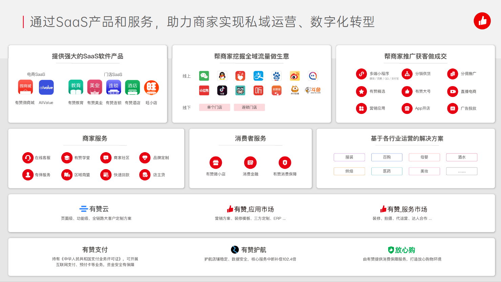
Task: Click the 电商SaaS label
Action: [x=36, y=75]
